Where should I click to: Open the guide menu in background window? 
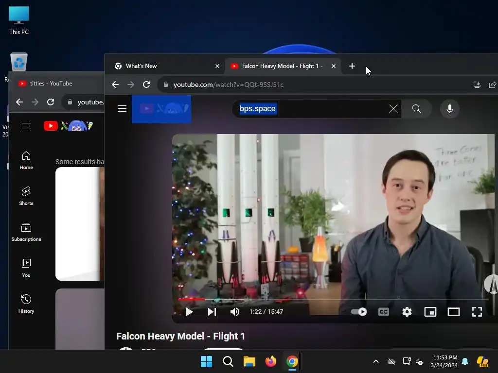pyautogui.click(x=26, y=126)
